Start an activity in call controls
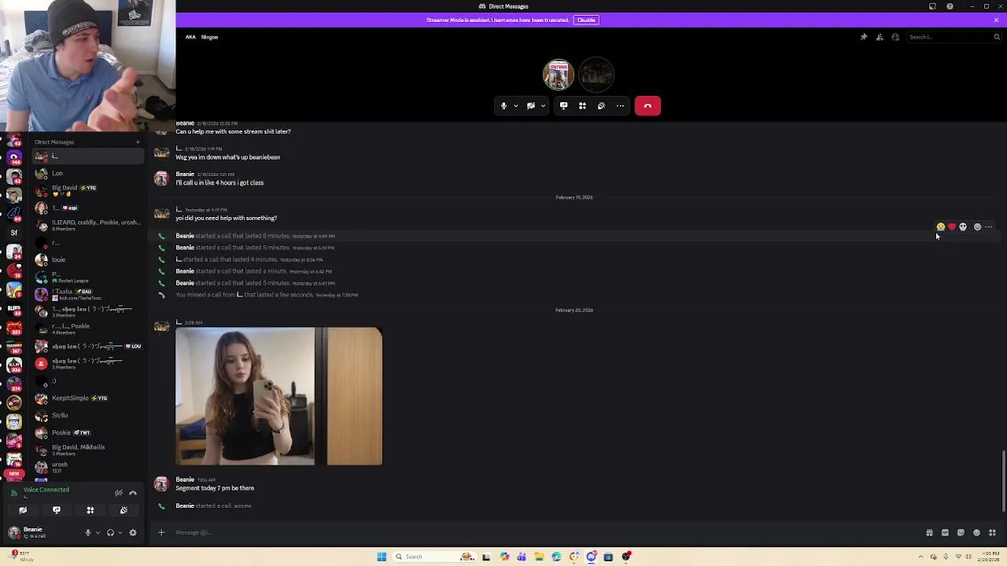1007x566 pixels. tap(582, 106)
